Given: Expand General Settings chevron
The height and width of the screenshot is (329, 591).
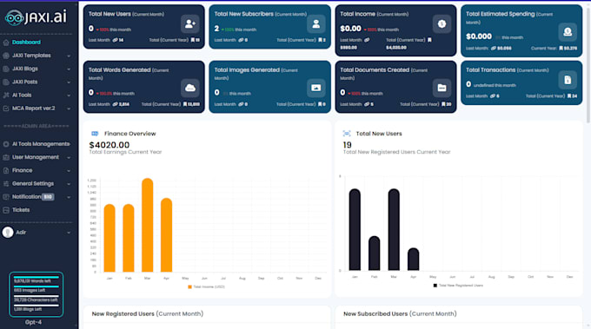Looking at the screenshot, I should pos(69,184).
